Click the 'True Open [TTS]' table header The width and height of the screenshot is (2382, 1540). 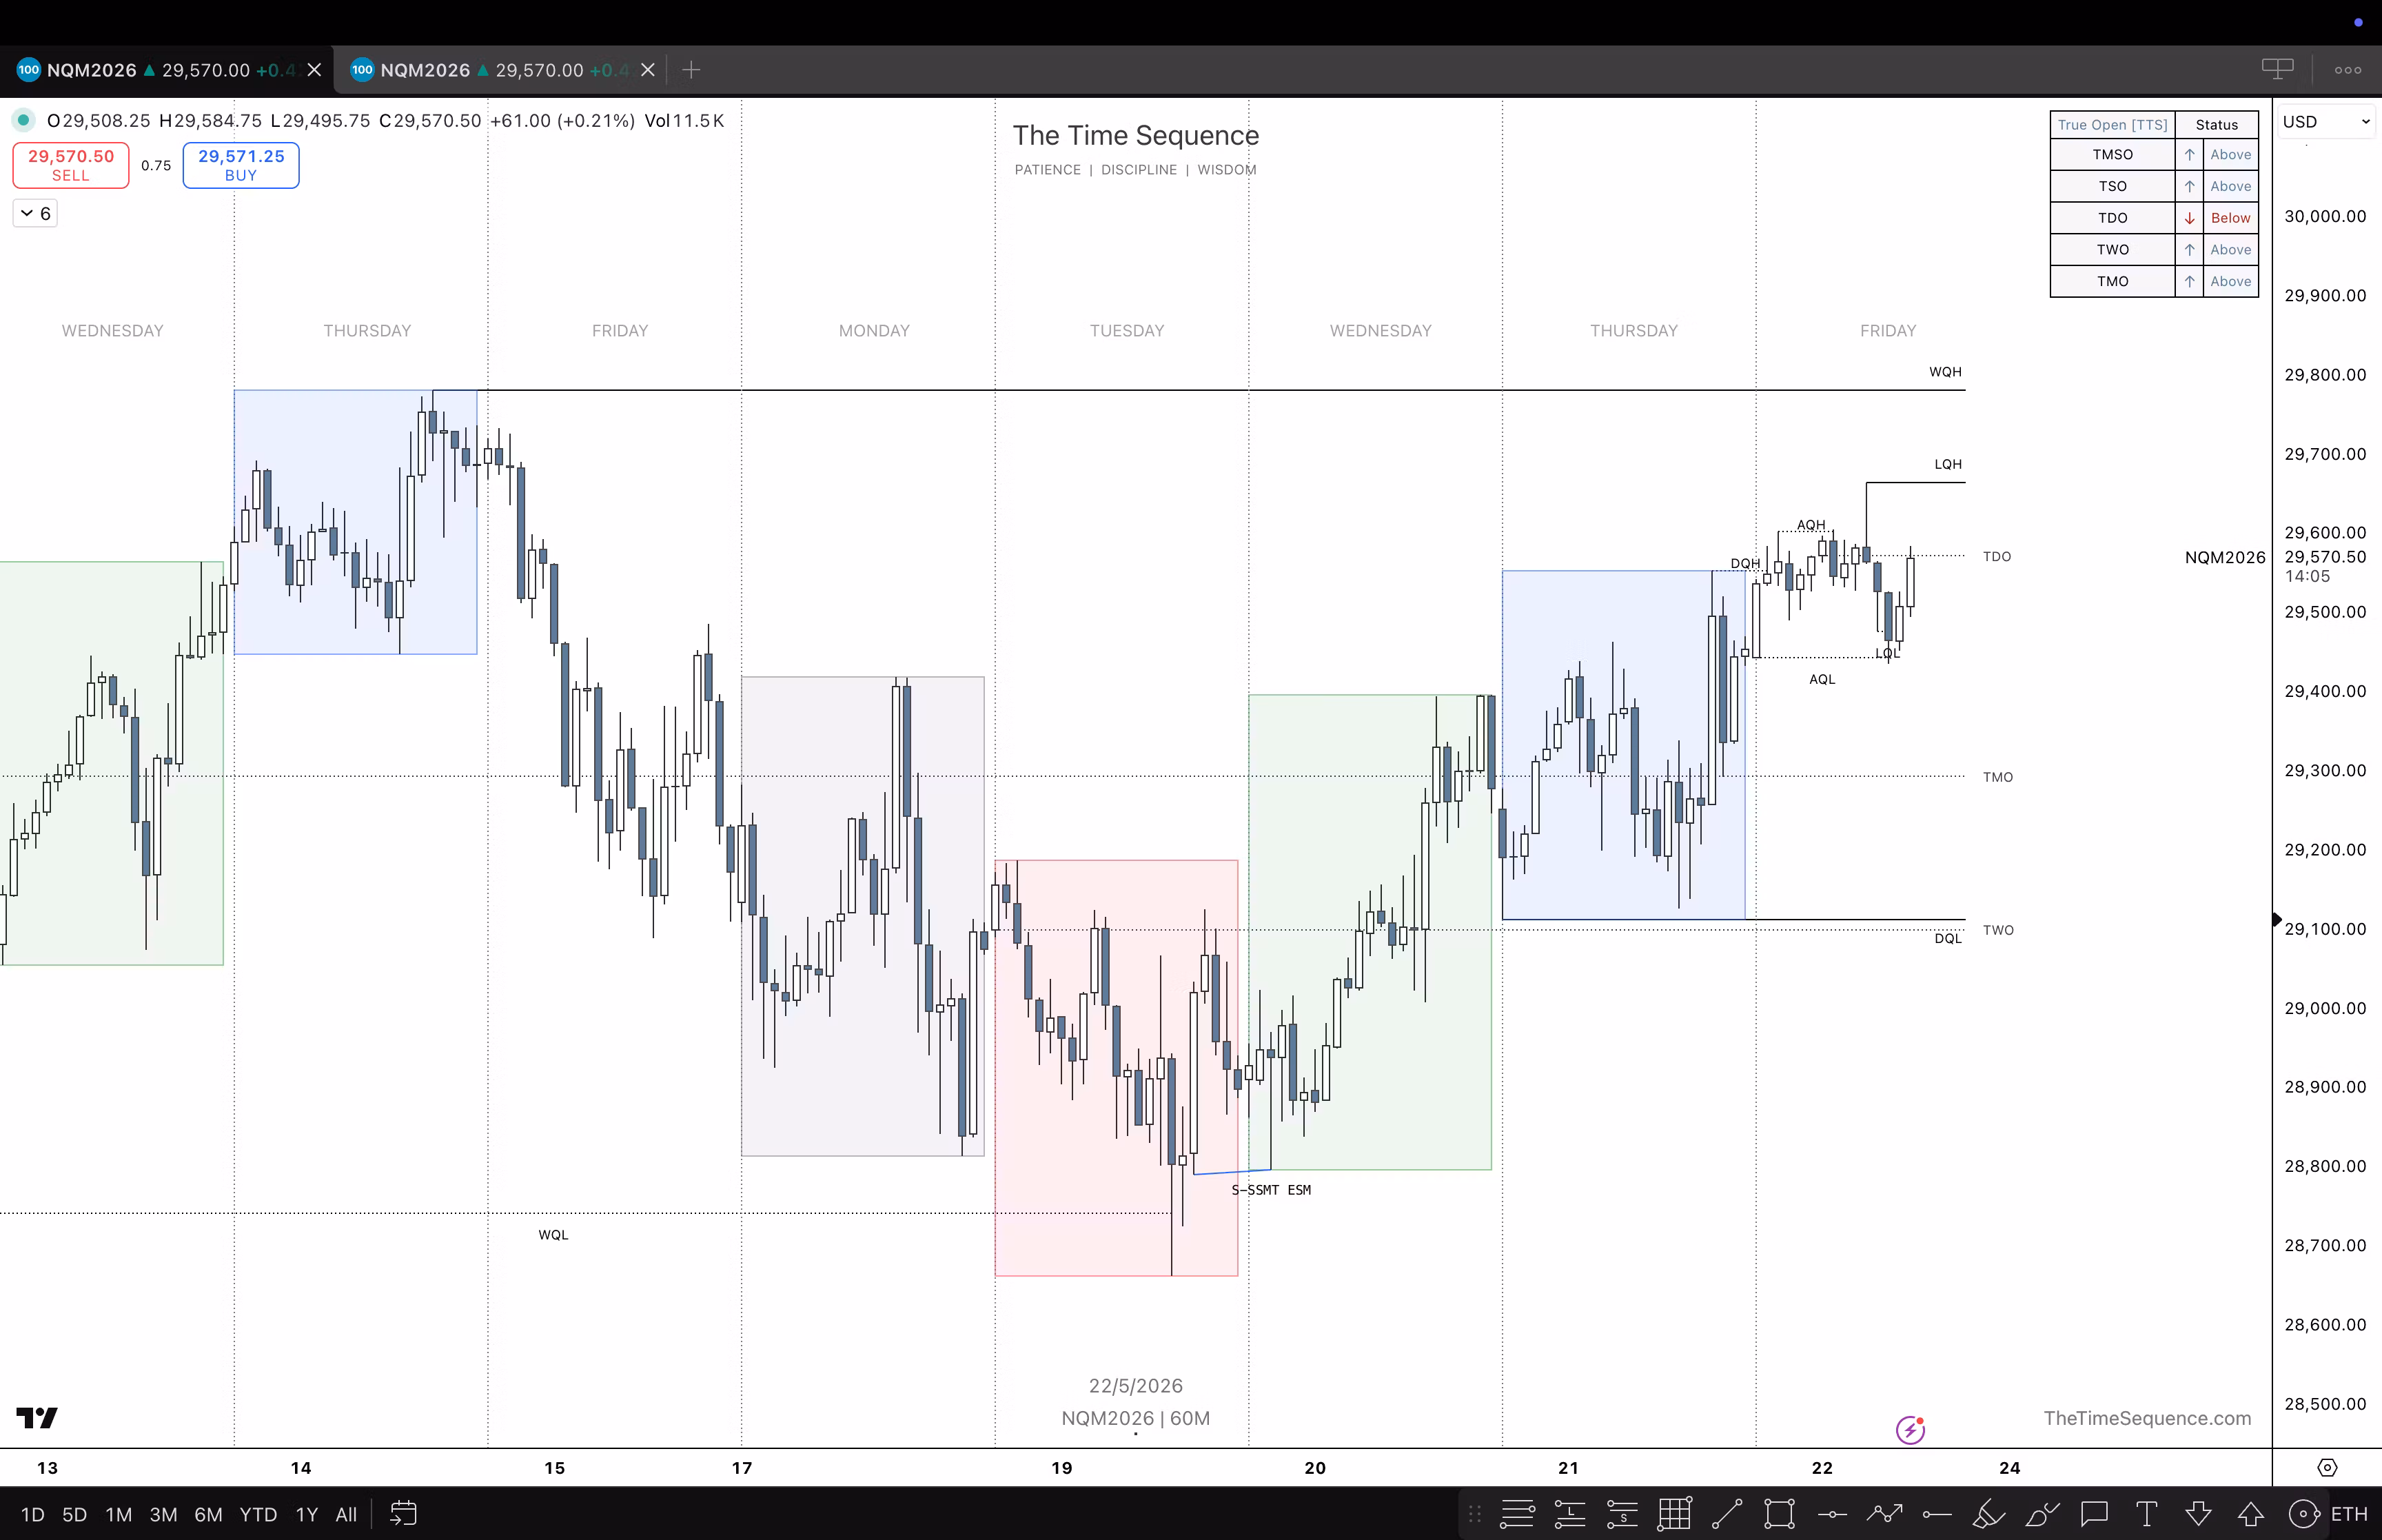coord(2112,125)
